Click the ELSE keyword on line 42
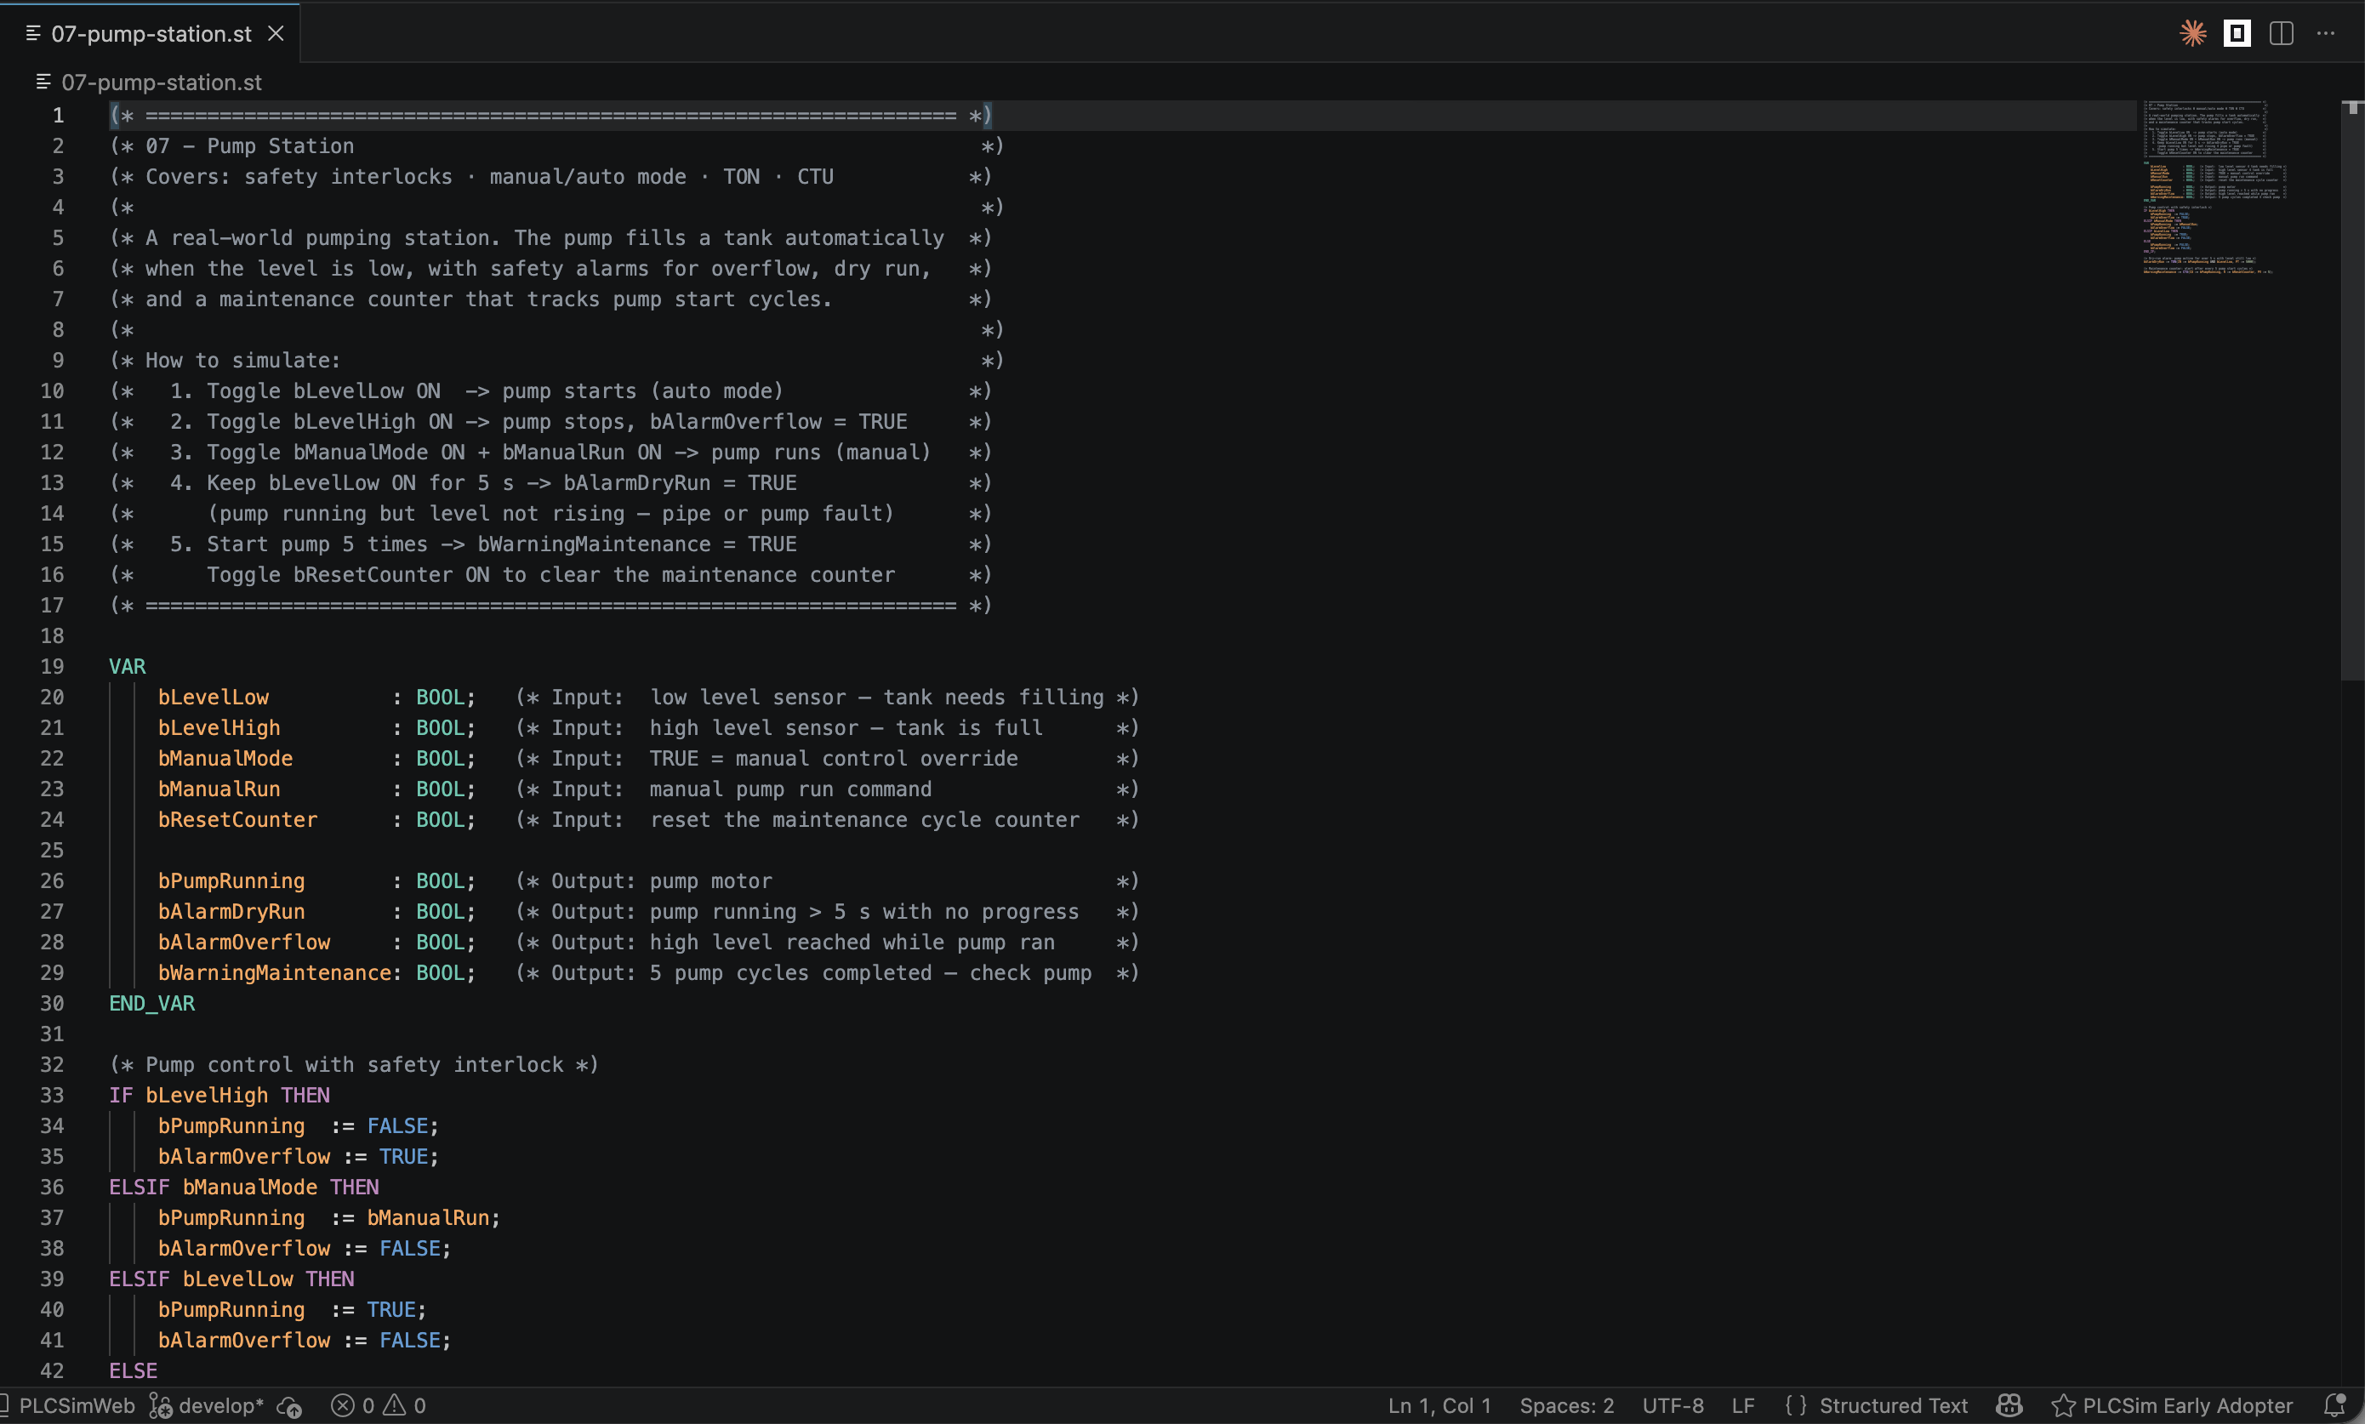The image size is (2365, 1424). 134,1371
